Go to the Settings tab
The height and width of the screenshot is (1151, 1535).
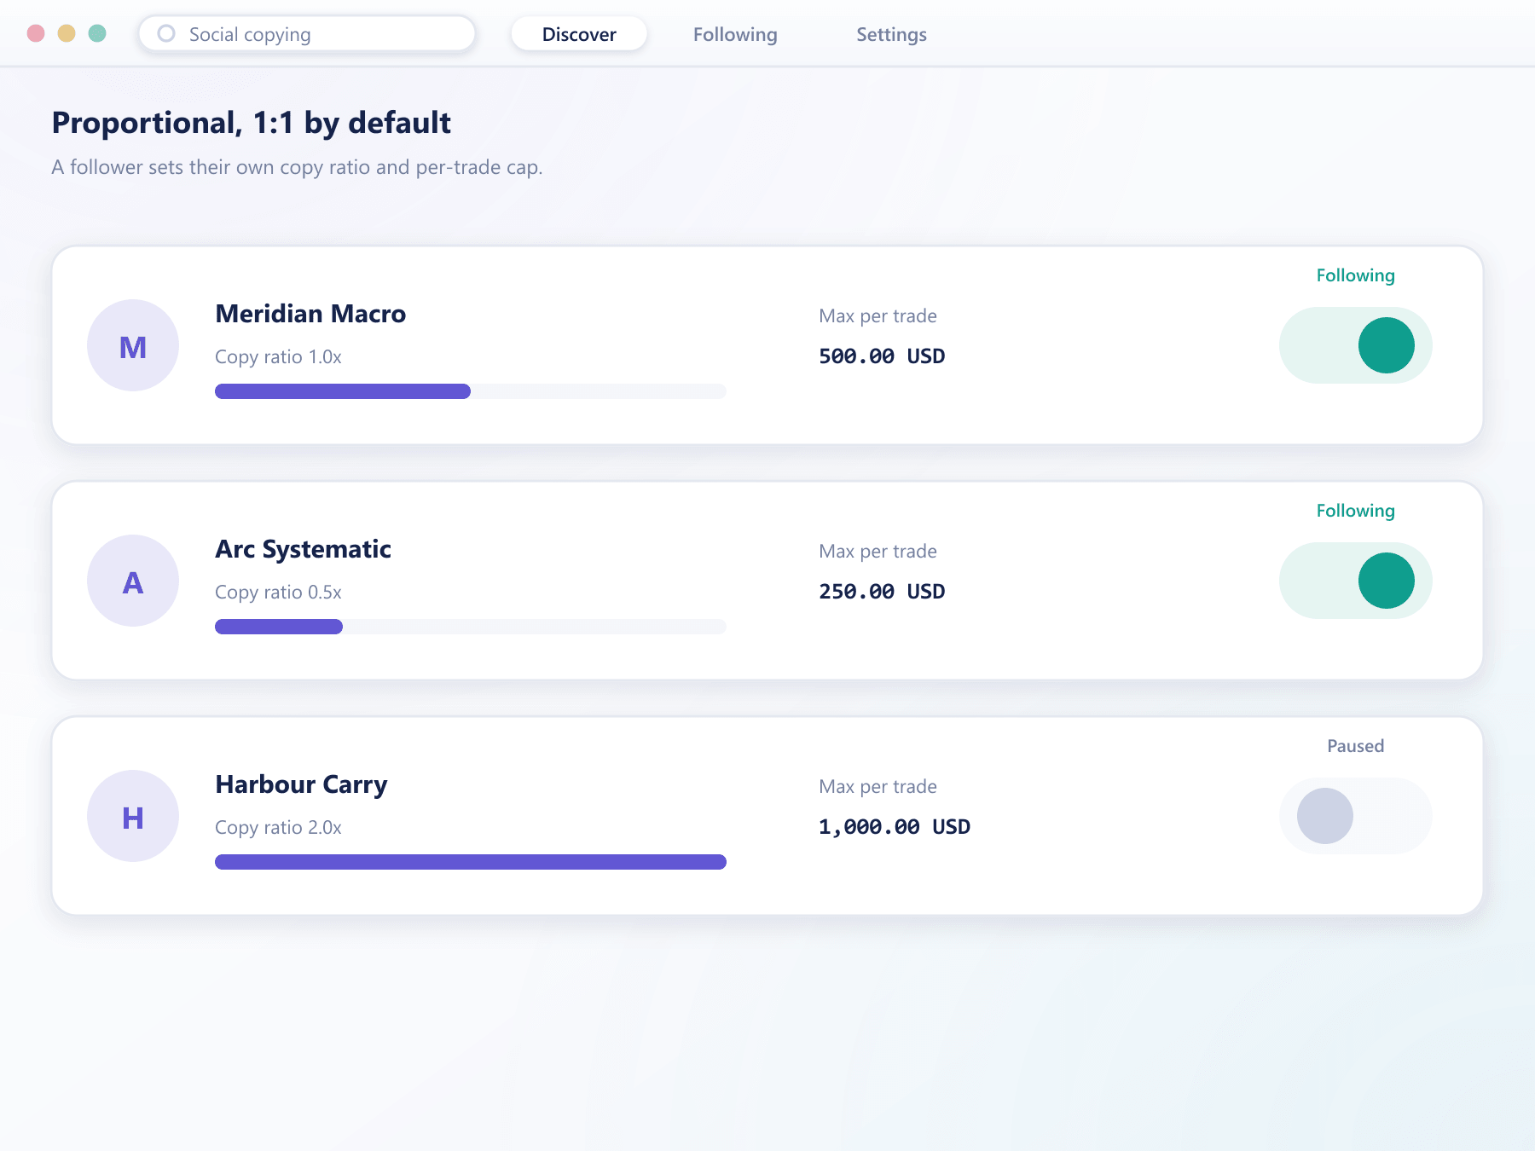[891, 34]
